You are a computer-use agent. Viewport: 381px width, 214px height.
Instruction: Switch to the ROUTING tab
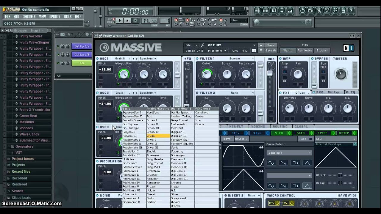pyautogui.click(x=280, y=127)
